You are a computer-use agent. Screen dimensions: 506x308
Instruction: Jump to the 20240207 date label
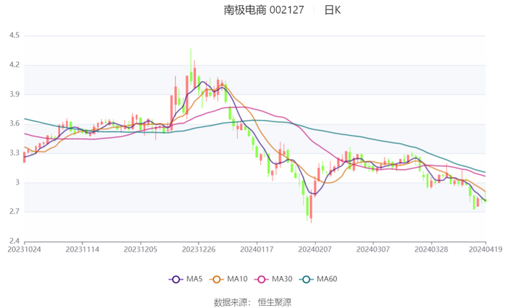point(314,249)
